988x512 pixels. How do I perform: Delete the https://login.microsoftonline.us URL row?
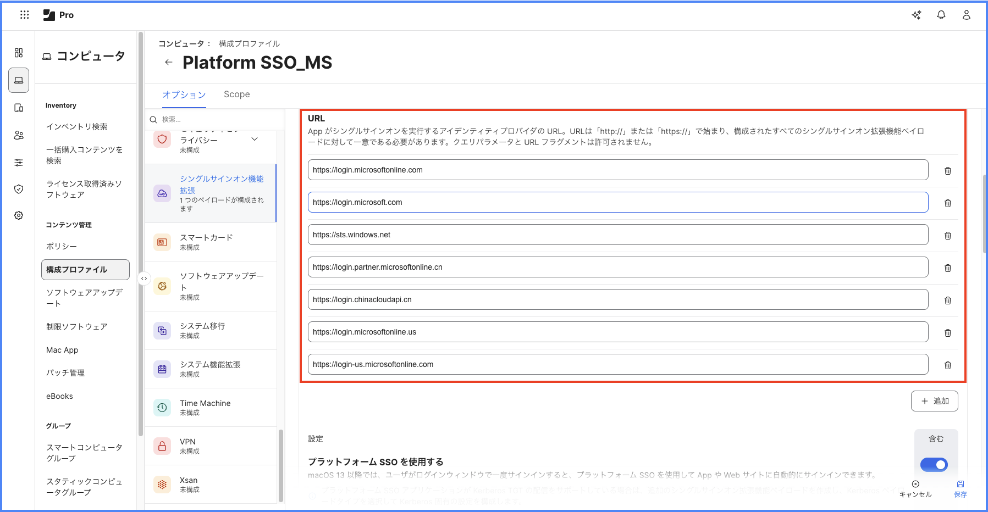(948, 333)
